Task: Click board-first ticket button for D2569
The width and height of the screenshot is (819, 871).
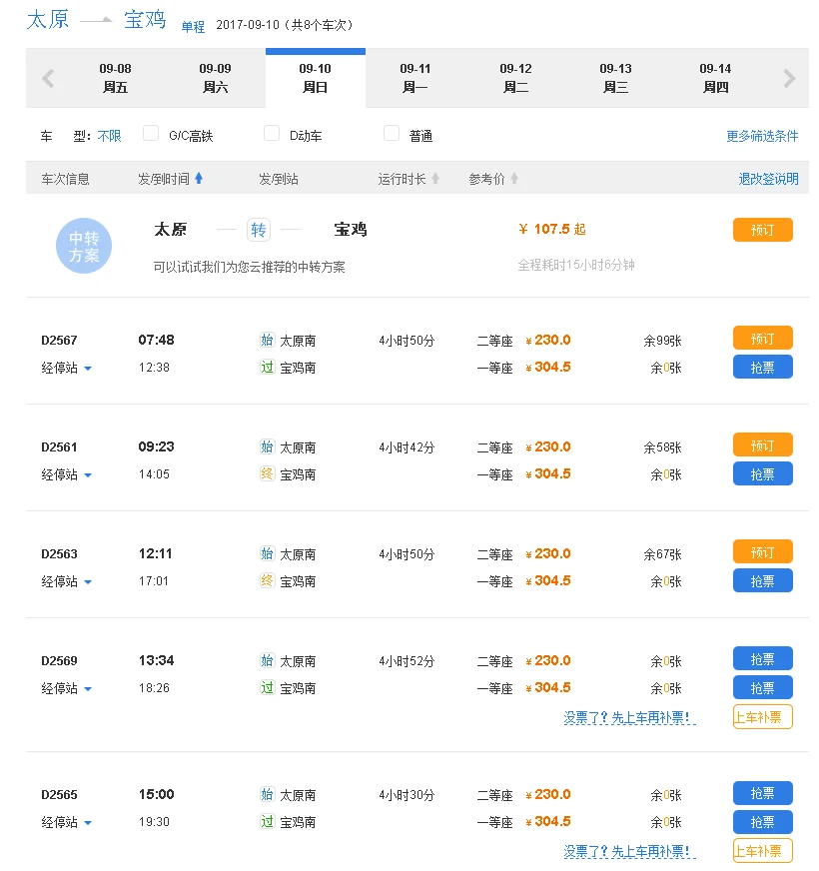Action: [x=762, y=716]
